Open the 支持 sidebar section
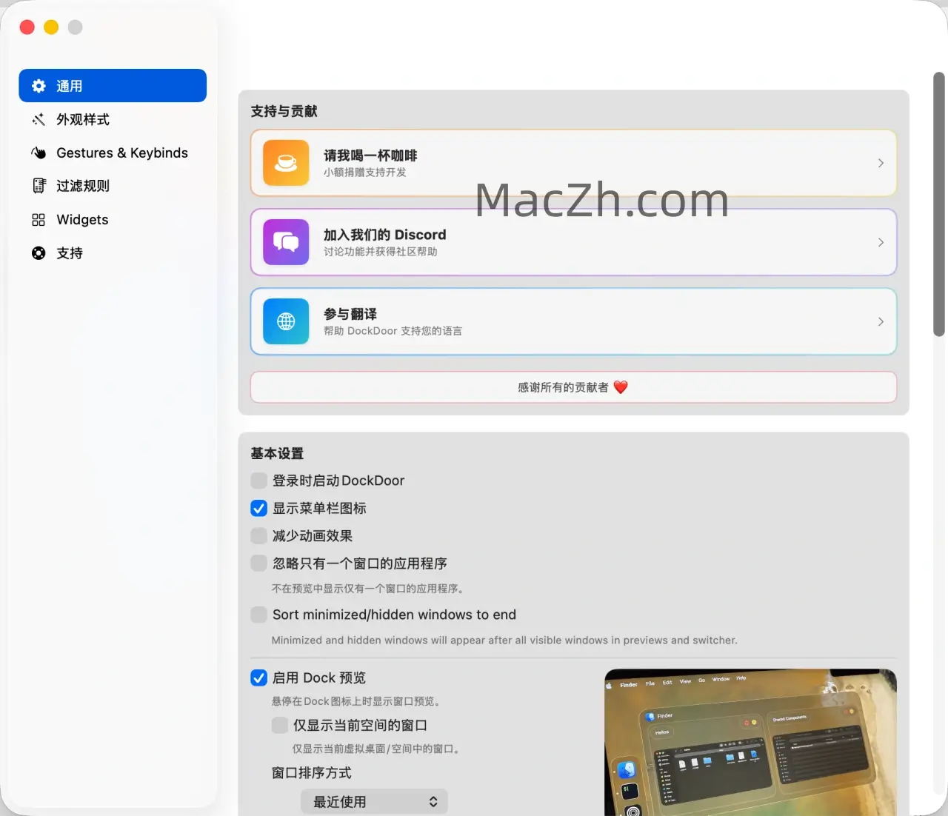This screenshot has width=948, height=816. [70, 253]
